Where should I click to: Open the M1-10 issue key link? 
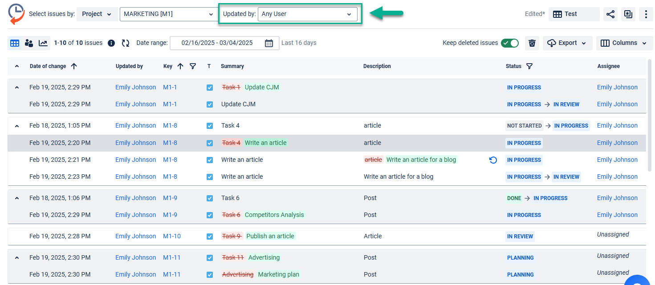click(172, 237)
